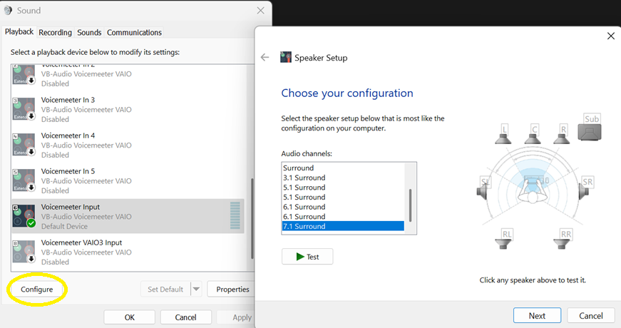This screenshot has height=328, width=621.
Task: Test the center speaker C icon
Action: coord(533,134)
